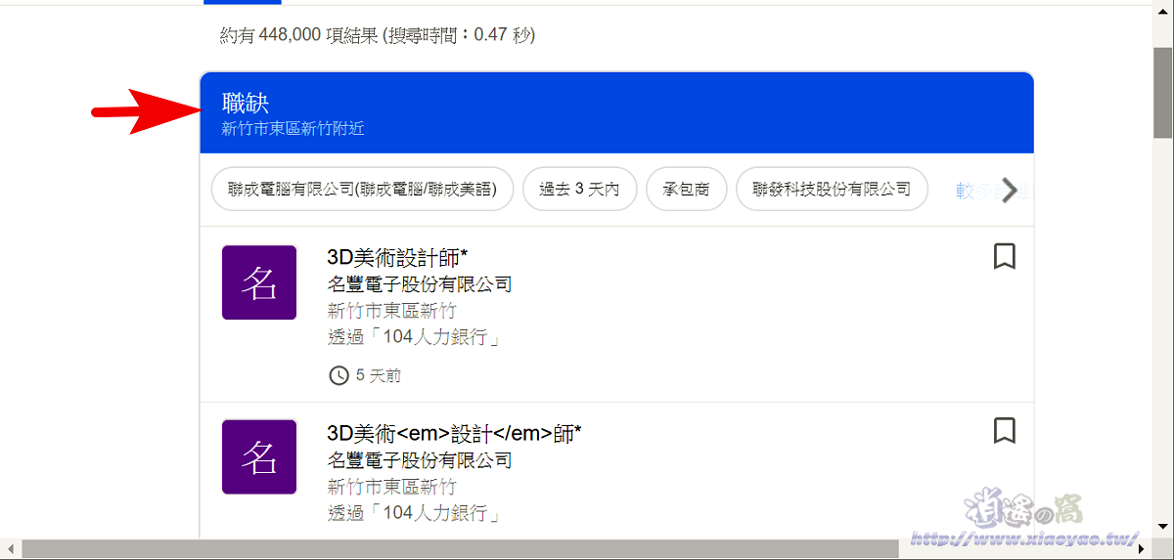Select the 承包商 filter chip
Viewport: 1174px width, 560px height.
pyautogui.click(x=686, y=190)
